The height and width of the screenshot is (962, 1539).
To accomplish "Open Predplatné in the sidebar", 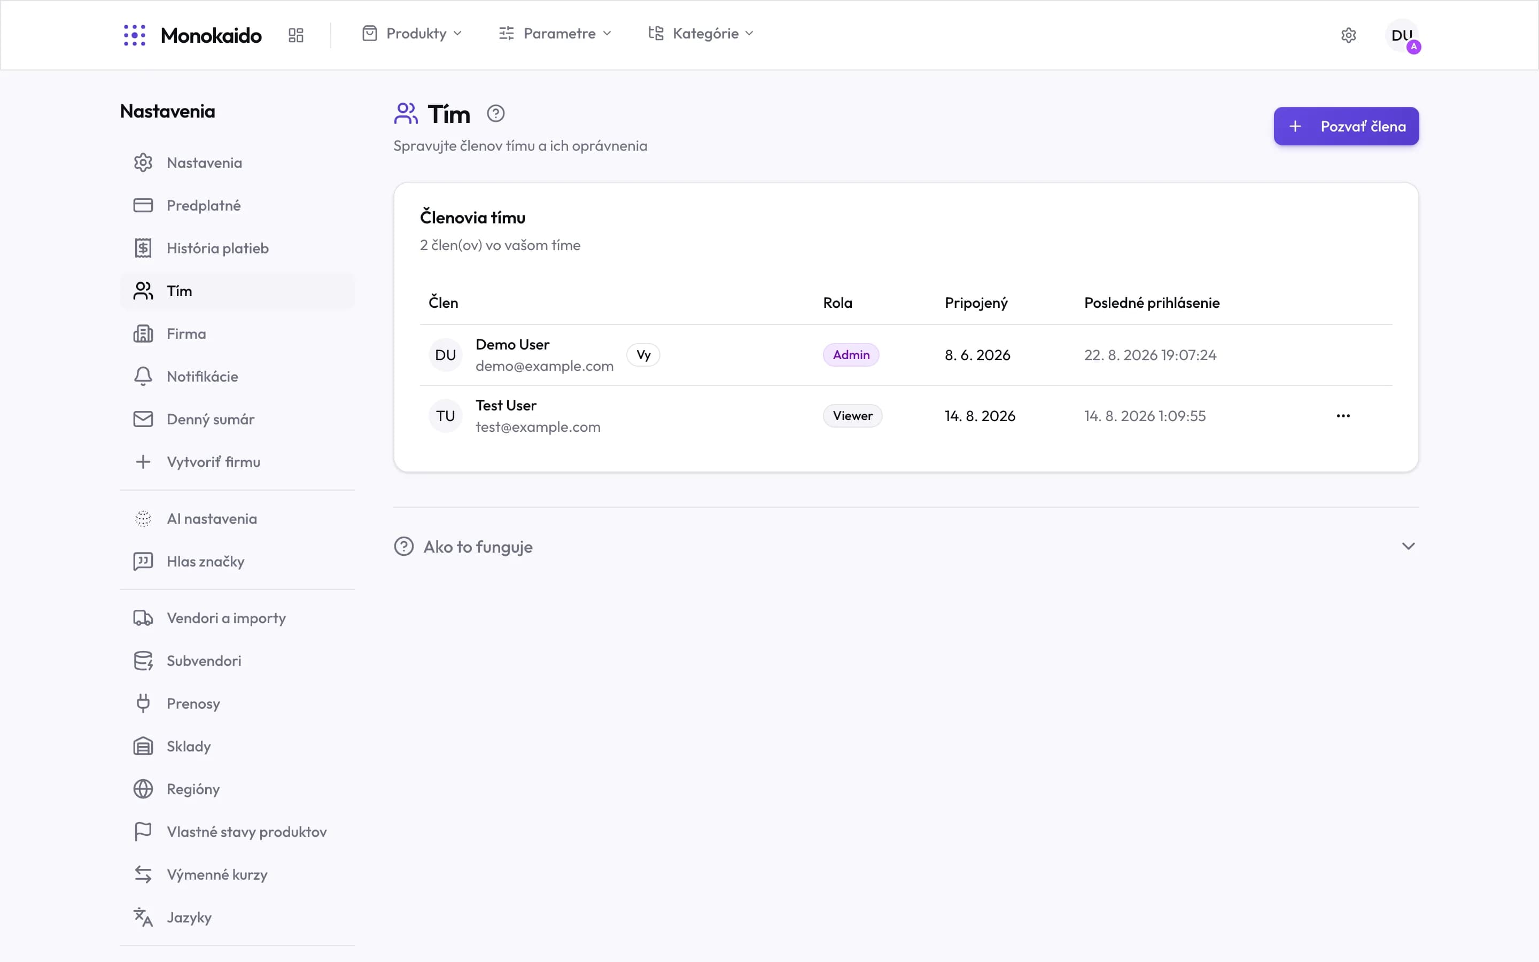I will pos(237,206).
